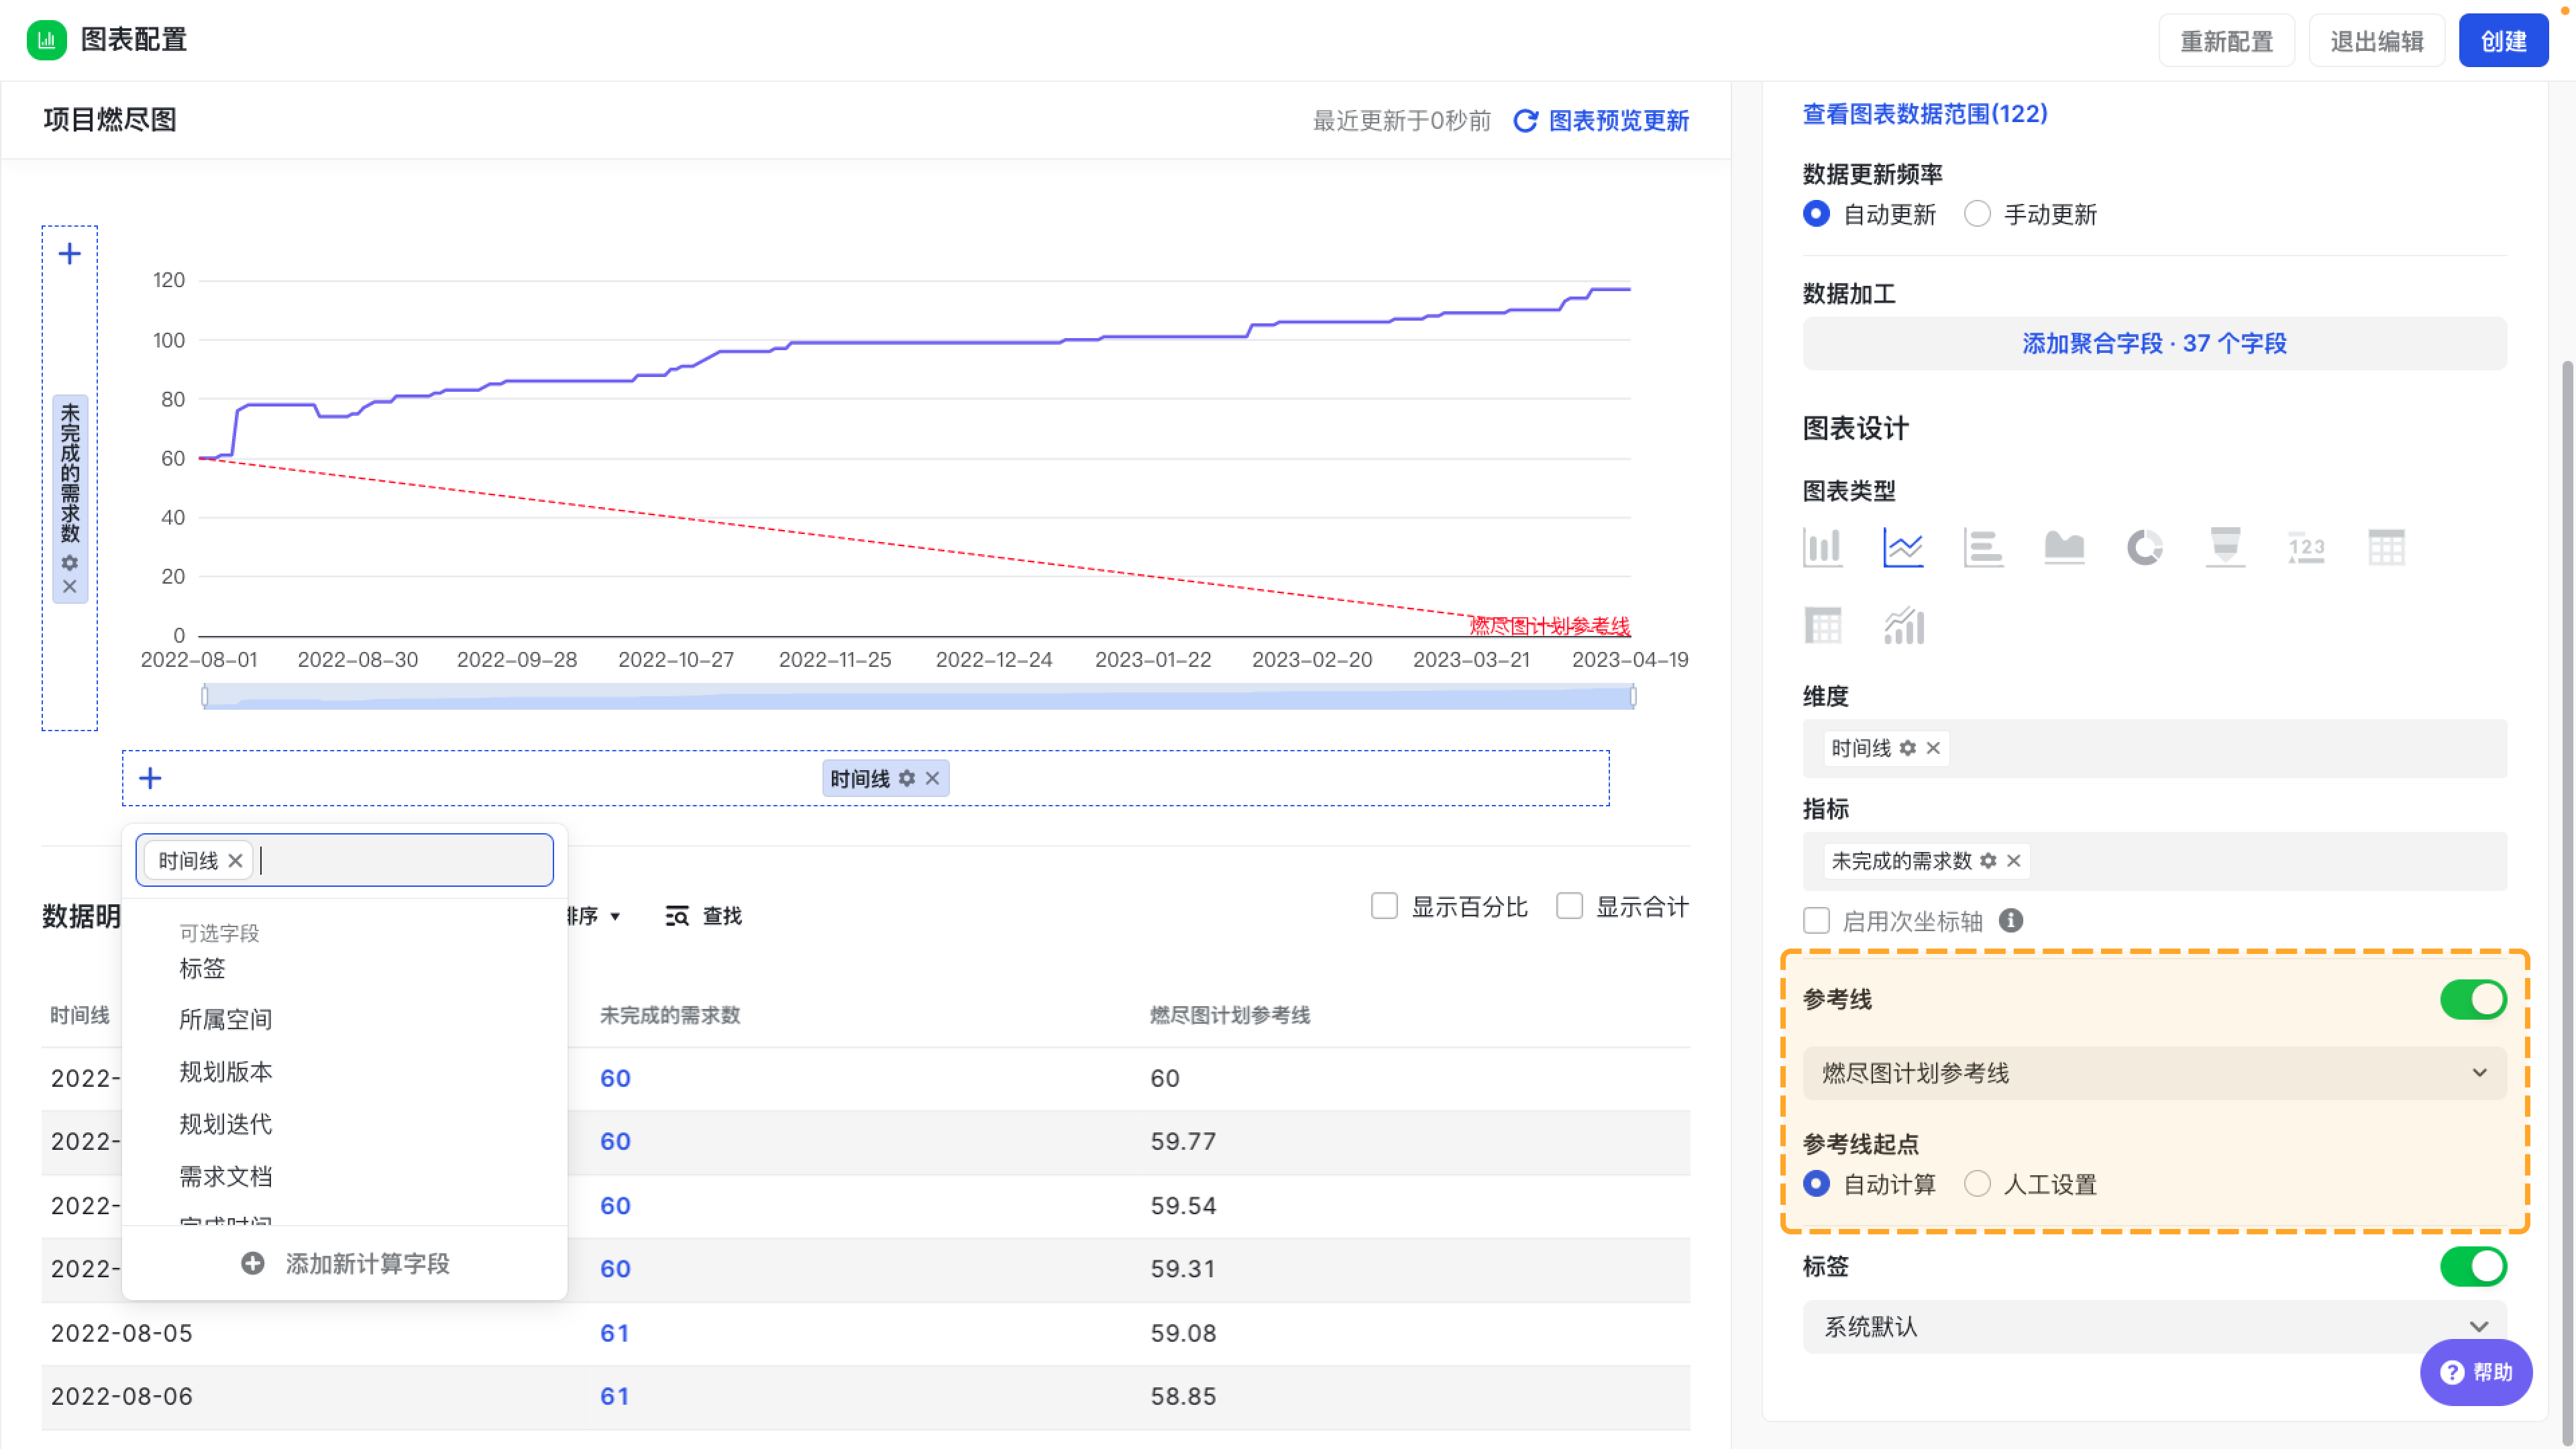Select the pivot table chart type
Viewport: 2576px width, 1449px height.
pyautogui.click(x=1822, y=626)
